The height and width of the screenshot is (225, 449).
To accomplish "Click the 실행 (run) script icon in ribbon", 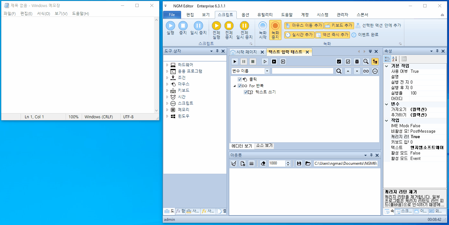I will point(170,26).
